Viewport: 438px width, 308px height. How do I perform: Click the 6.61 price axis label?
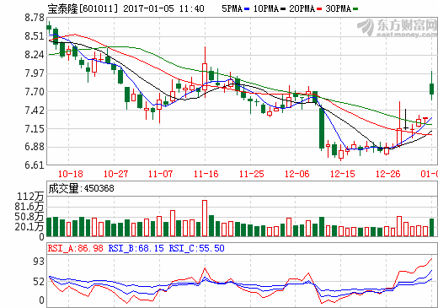pos(35,165)
